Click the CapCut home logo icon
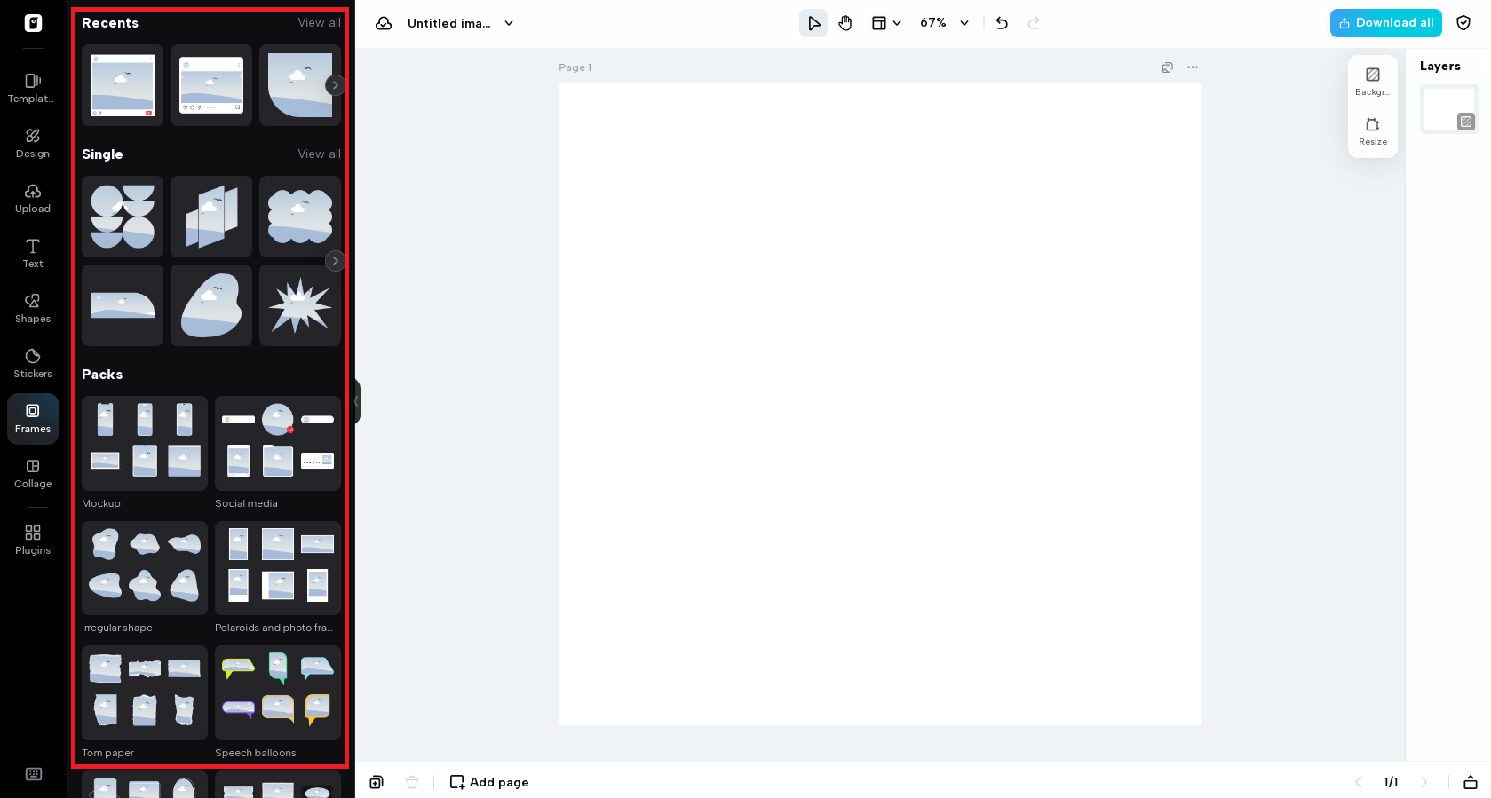Screen dimensions: 1491x798 [x=33, y=23]
